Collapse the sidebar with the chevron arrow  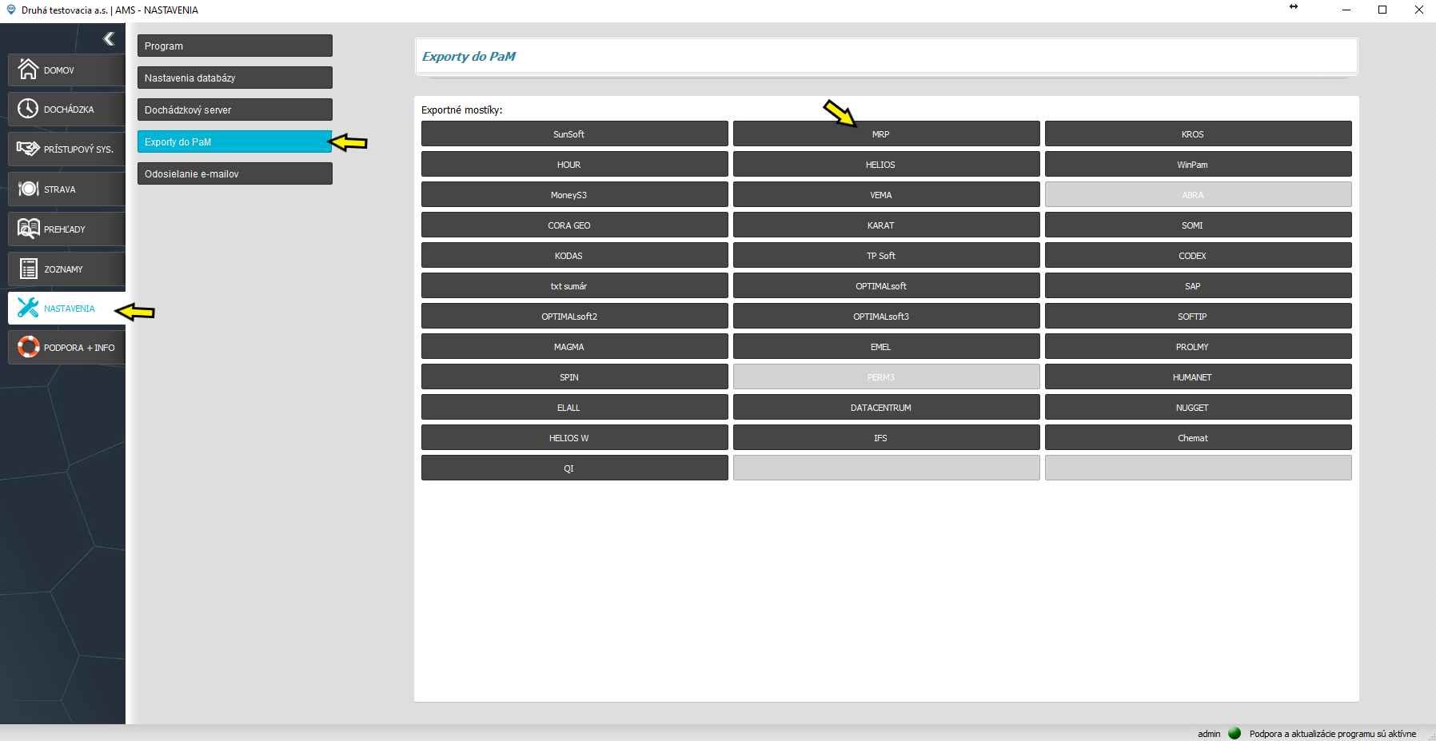(109, 38)
